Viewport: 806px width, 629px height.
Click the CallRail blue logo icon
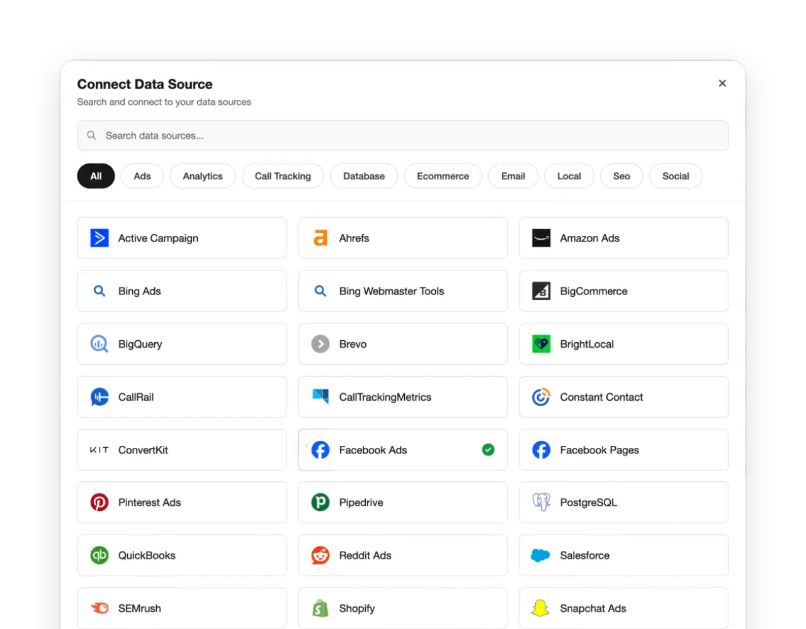(99, 397)
